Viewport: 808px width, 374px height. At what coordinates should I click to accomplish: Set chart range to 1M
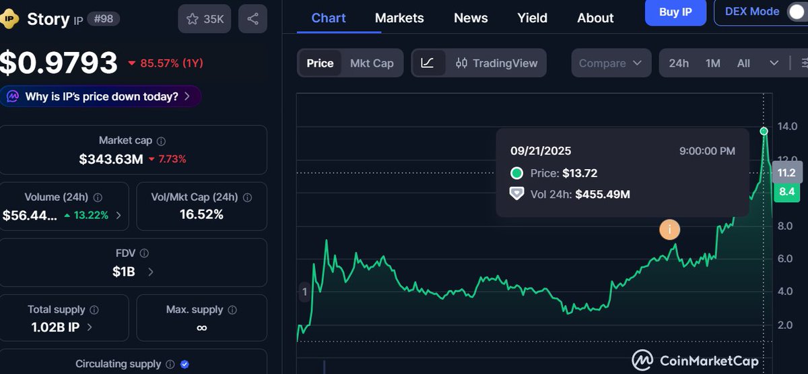(x=713, y=63)
